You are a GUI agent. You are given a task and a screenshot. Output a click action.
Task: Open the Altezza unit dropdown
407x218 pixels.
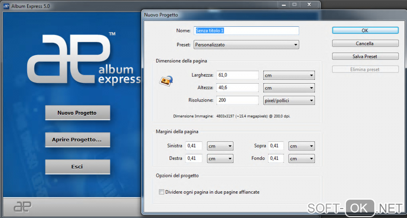tap(289, 88)
